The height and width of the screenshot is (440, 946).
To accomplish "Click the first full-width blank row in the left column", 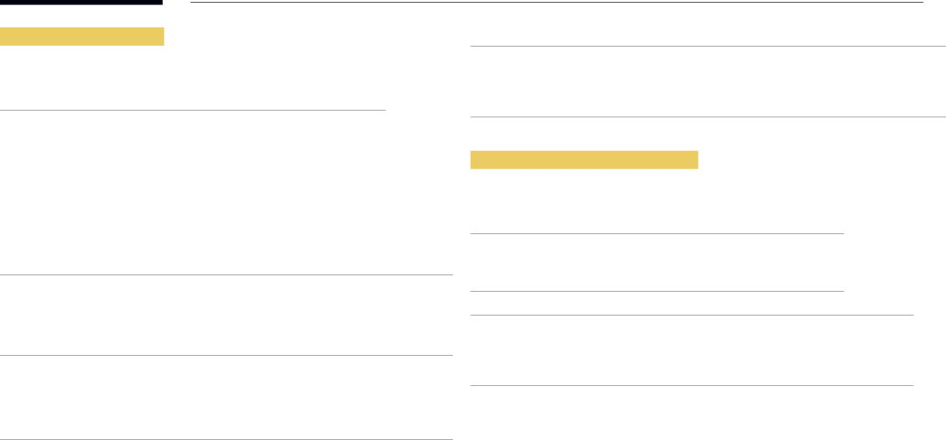I will point(226,316).
